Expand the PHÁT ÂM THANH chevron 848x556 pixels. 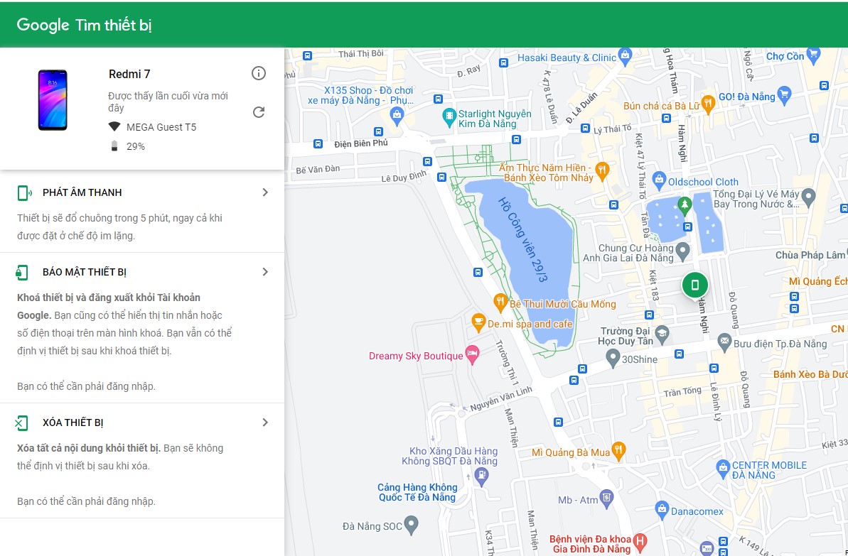click(x=265, y=192)
